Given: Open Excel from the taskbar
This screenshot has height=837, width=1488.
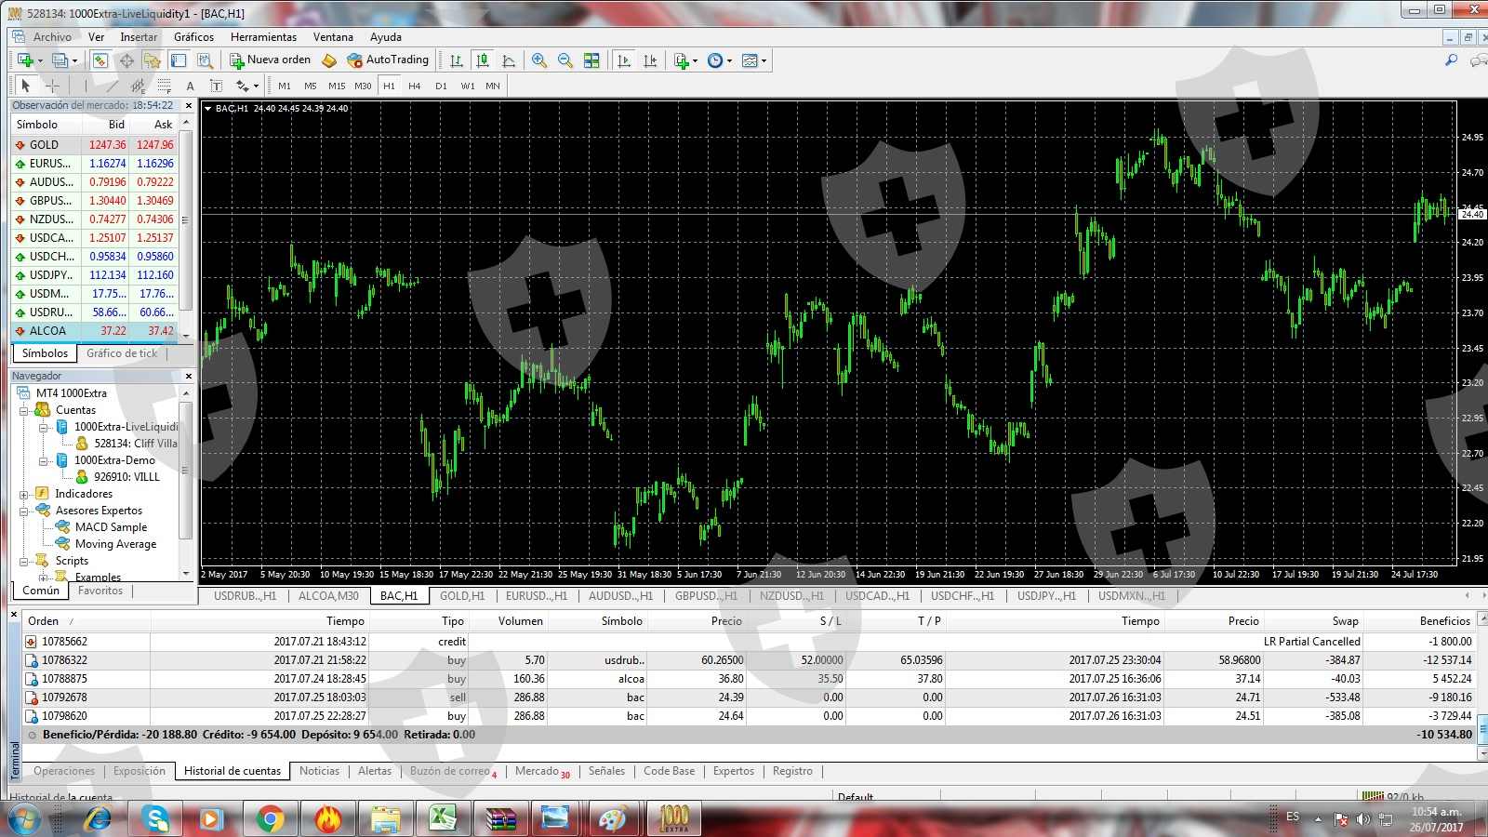Looking at the screenshot, I should (443, 819).
